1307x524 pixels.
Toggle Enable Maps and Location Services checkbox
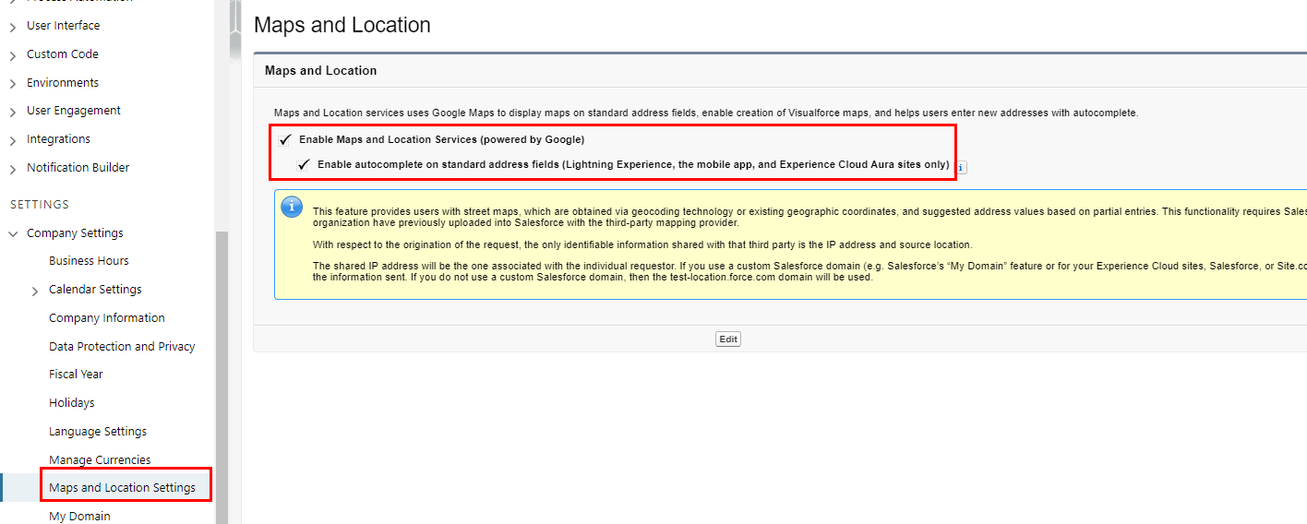(285, 140)
